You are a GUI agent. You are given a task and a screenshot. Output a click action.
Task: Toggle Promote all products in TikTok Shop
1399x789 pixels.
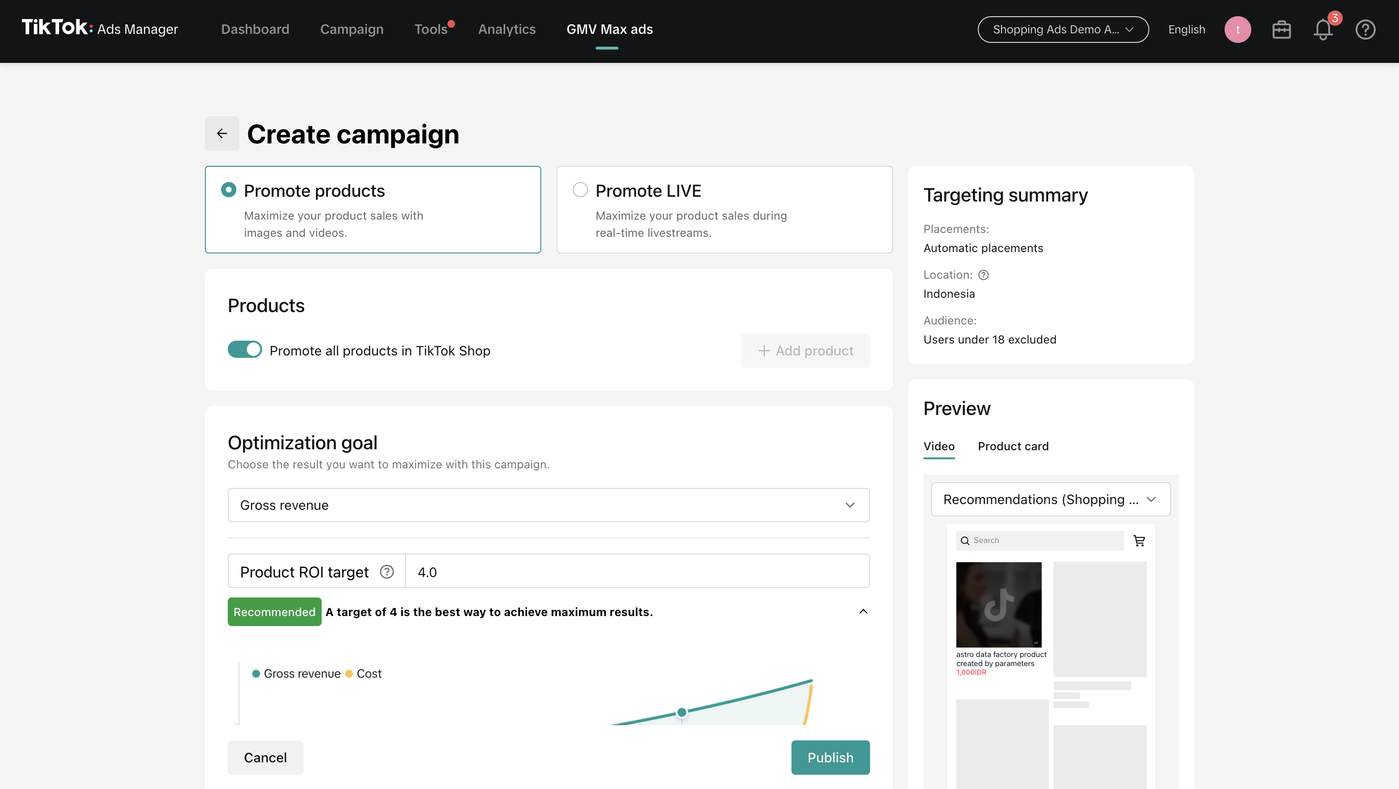[x=244, y=350]
